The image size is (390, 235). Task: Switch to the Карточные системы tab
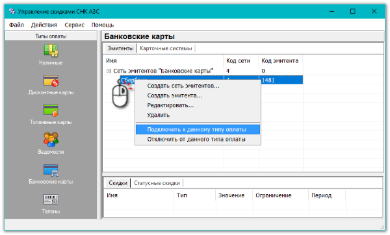point(166,48)
